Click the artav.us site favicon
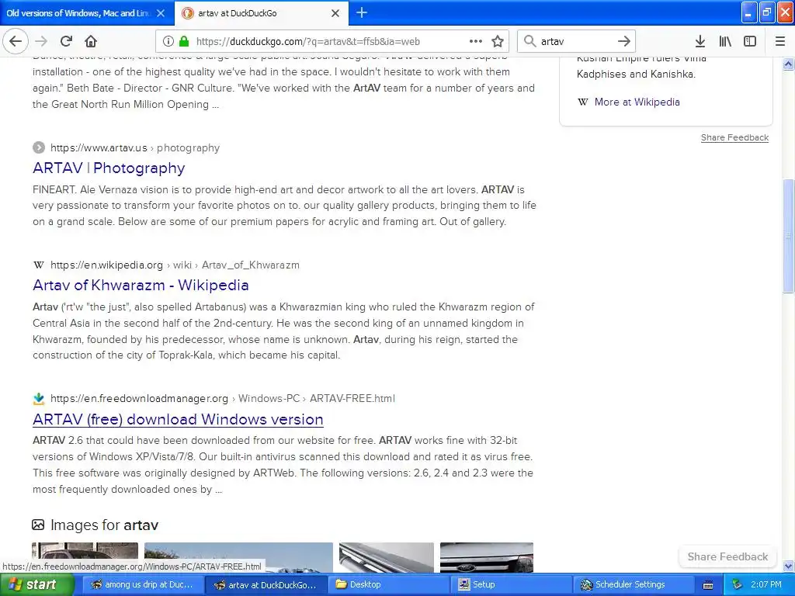795x596 pixels. pos(39,147)
